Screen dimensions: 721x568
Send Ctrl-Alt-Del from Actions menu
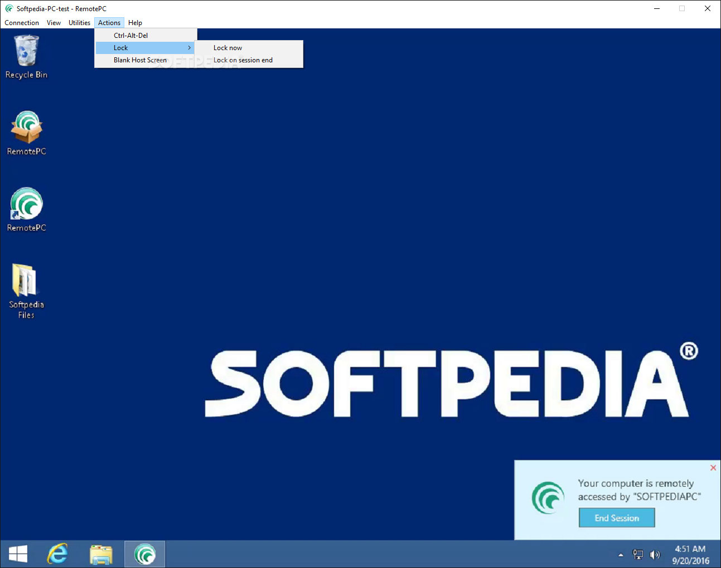pyautogui.click(x=146, y=35)
